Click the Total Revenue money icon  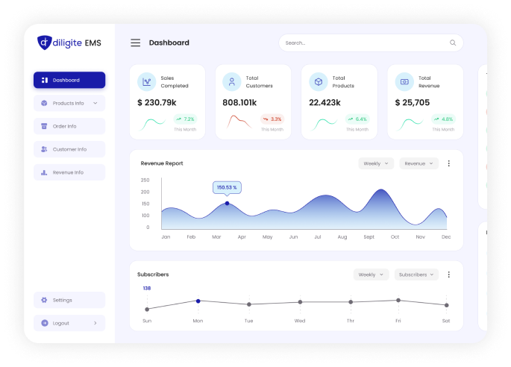click(x=404, y=81)
